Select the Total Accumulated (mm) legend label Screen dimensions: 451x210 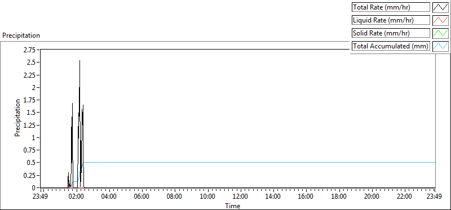(391, 46)
